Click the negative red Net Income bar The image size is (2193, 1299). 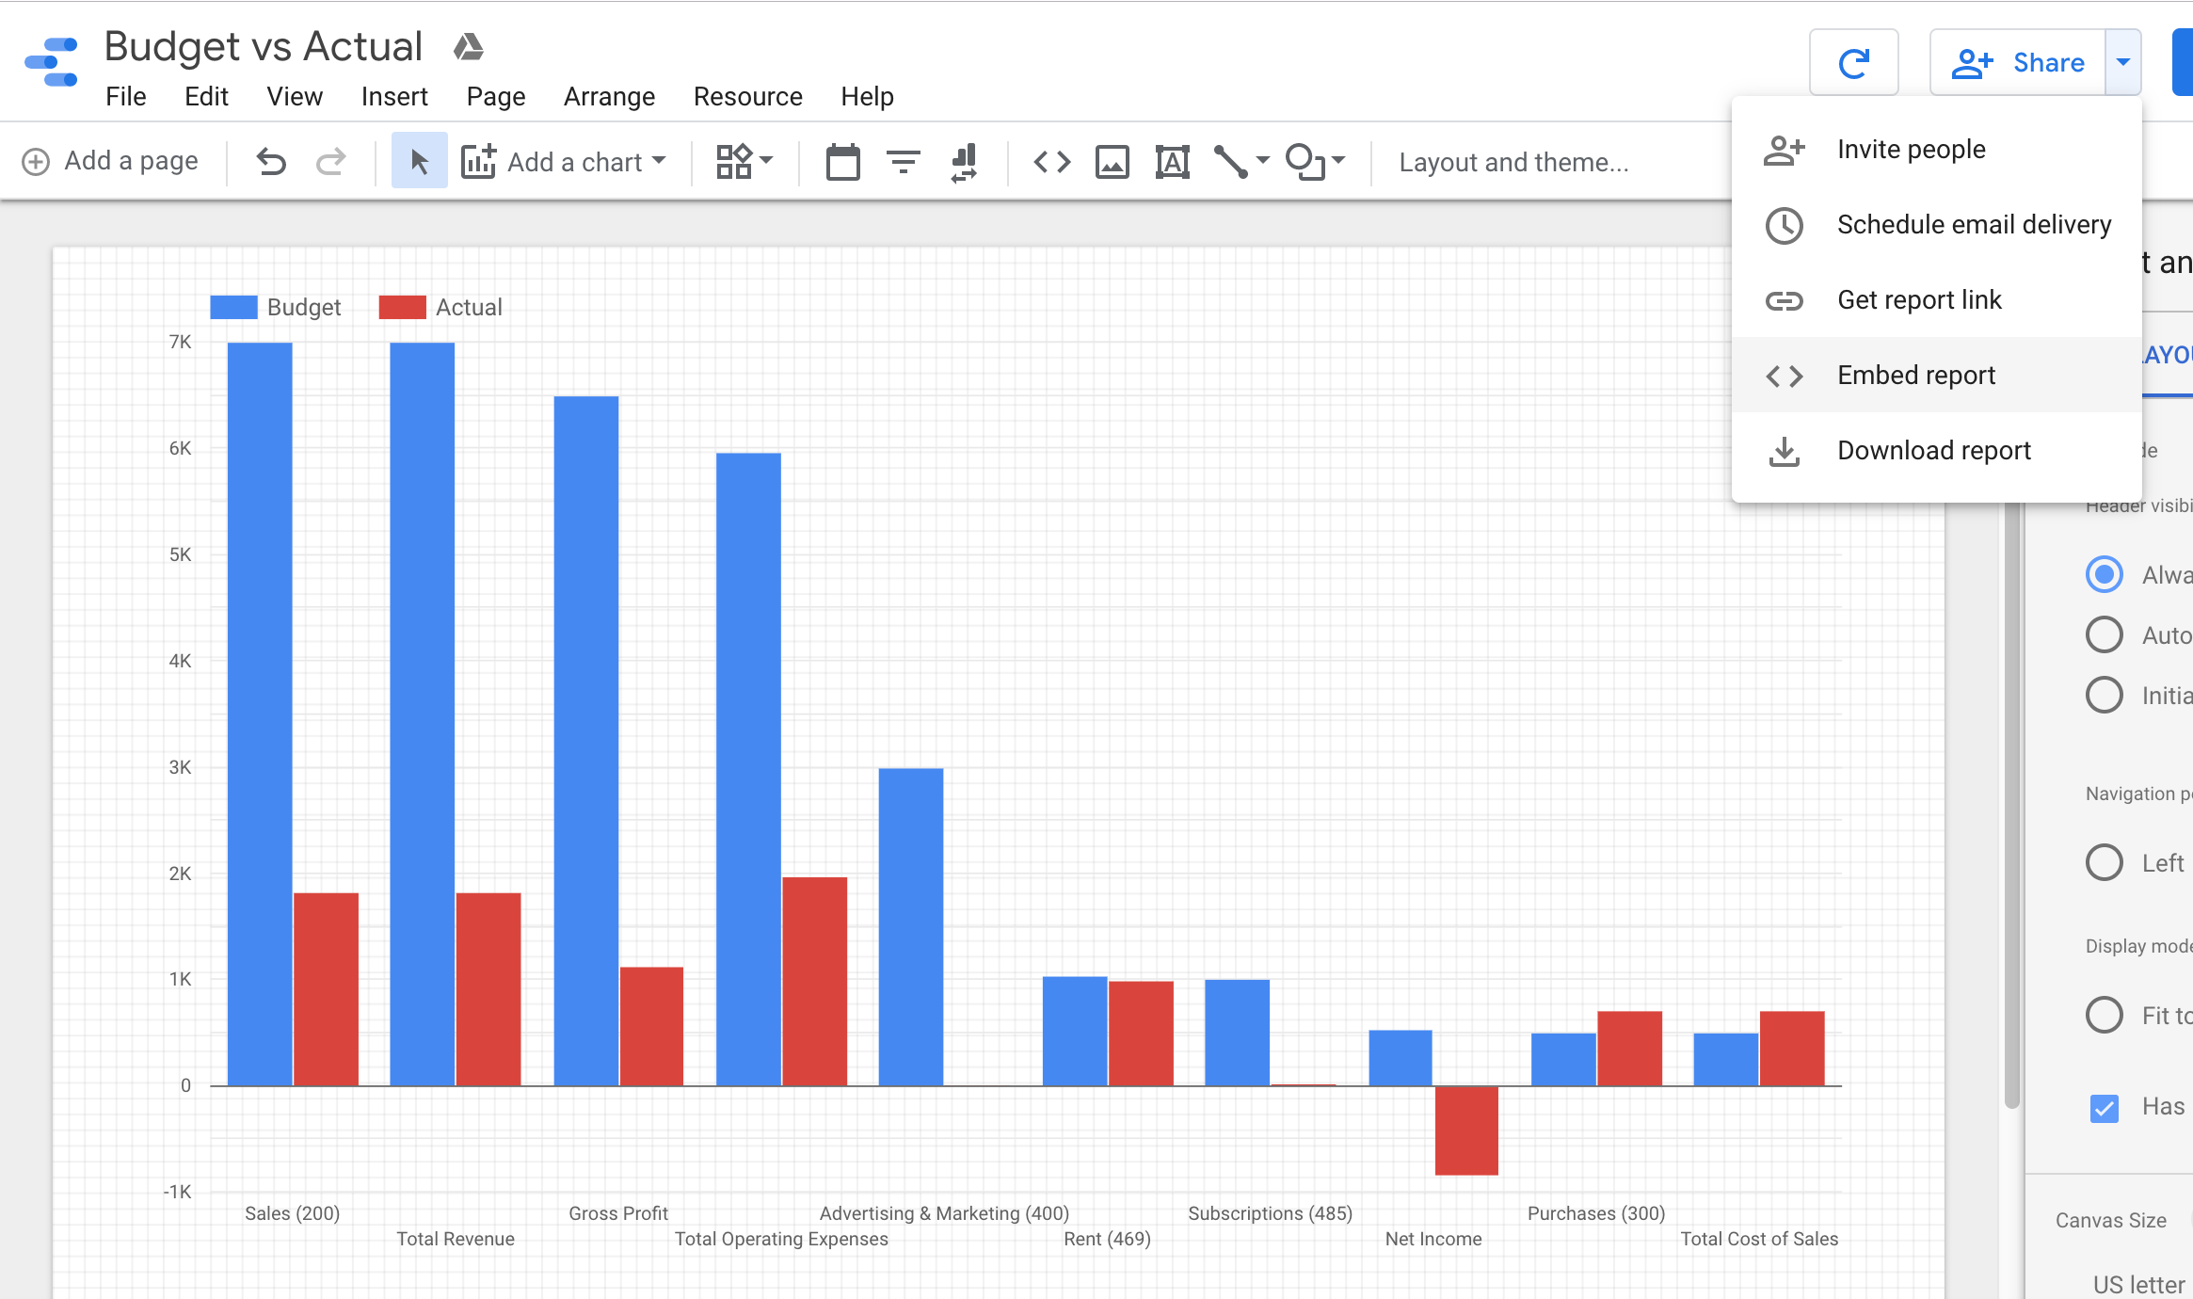pyautogui.click(x=1466, y=1131)
